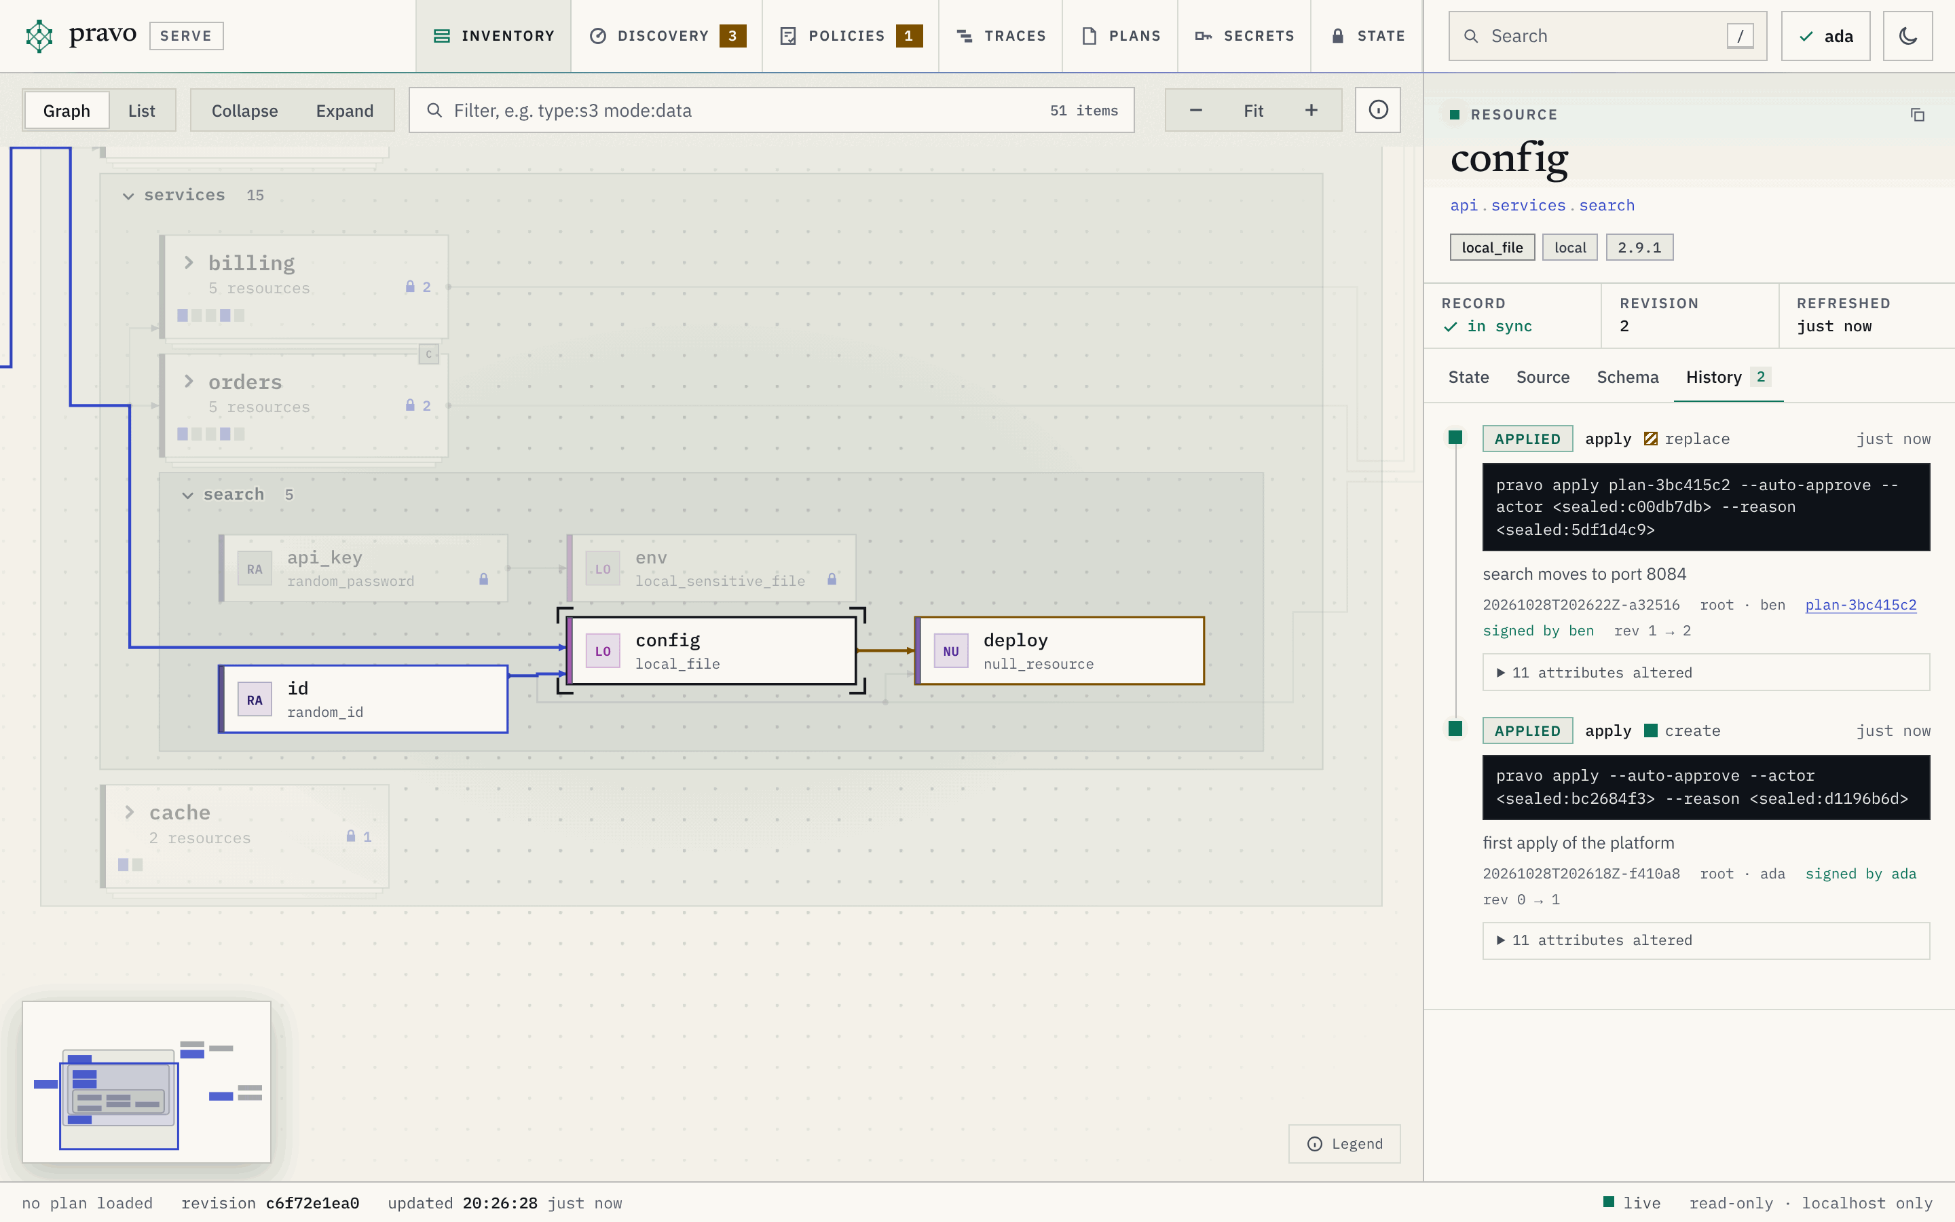Open the Discovery tab
Image resolution: width=1955 pixels, height=1222 pixels.
[667, 35]
